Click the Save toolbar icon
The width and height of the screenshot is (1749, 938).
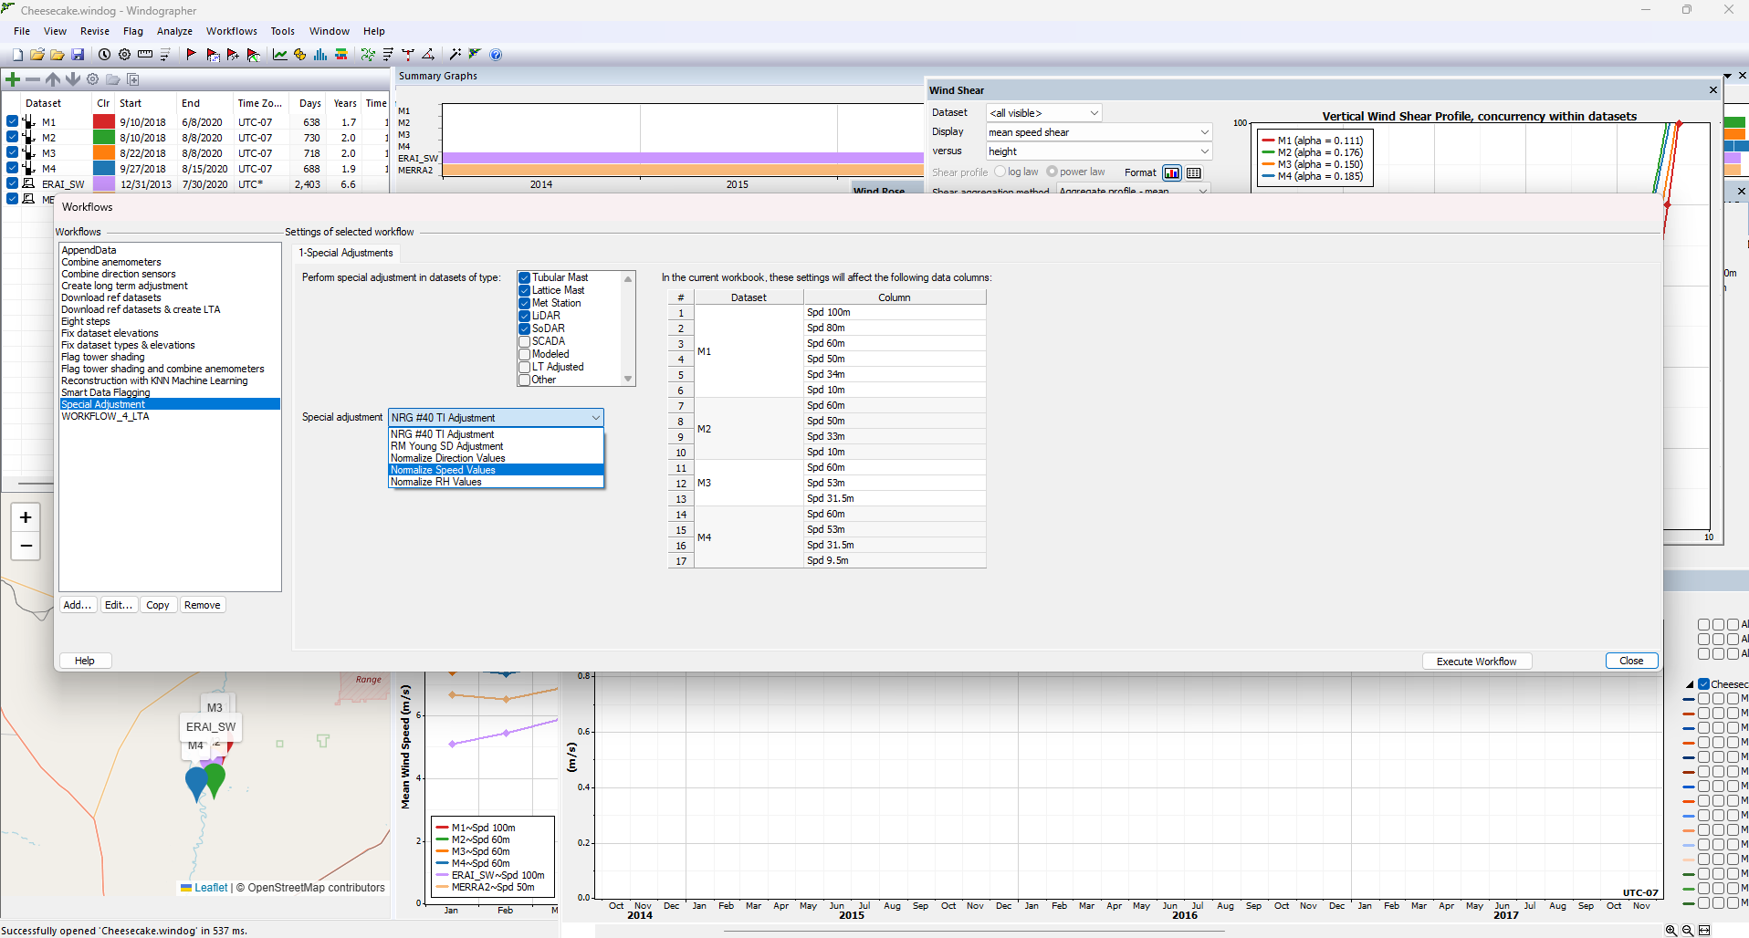(78, 54)
